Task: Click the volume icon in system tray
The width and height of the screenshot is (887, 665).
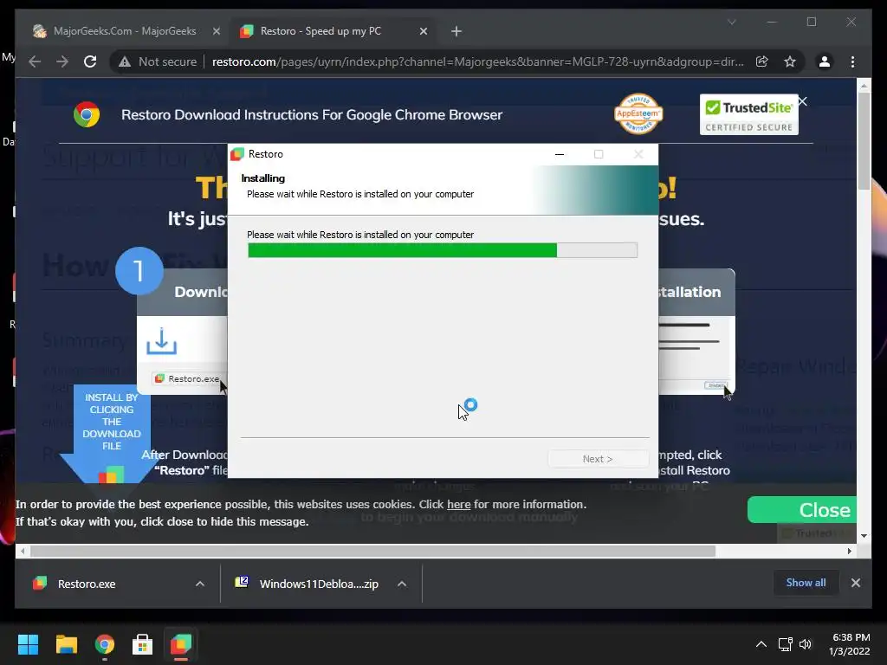Action: pyautogui.click(x=805, y=644)
